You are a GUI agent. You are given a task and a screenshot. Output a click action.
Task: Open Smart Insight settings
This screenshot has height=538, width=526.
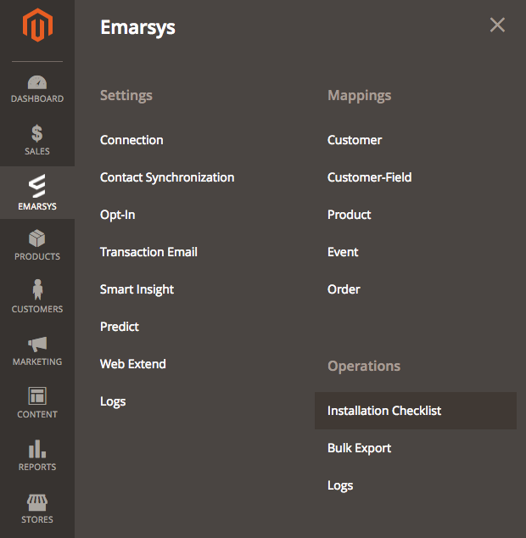tap(137, 289)
